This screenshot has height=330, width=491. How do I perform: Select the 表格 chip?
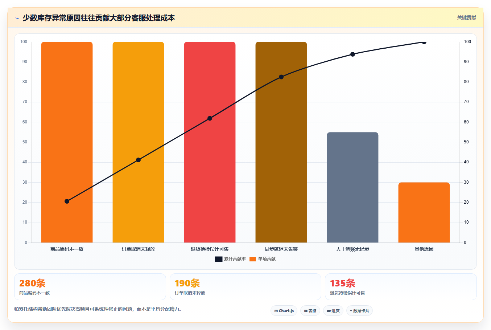pos(310,311)
